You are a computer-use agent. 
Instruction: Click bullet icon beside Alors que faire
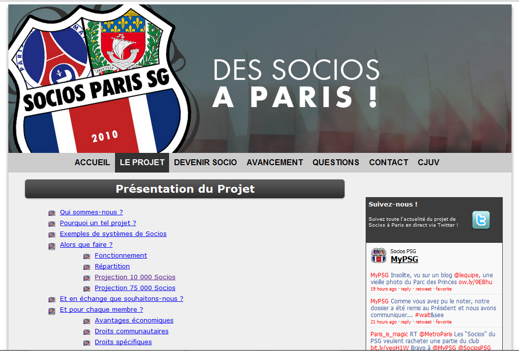pos(52,246)
